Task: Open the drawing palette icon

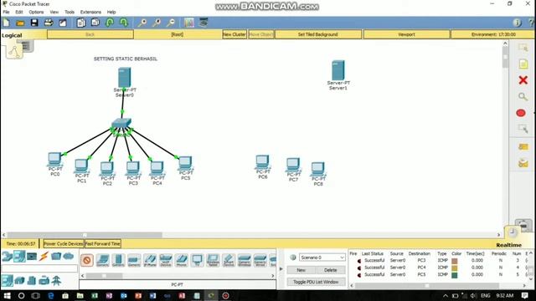Action: [x=189, y=23]
